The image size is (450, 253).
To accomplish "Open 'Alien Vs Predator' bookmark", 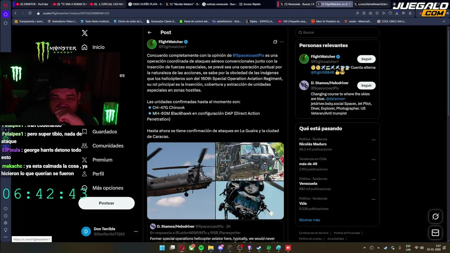I will click(x=326, y=21).
